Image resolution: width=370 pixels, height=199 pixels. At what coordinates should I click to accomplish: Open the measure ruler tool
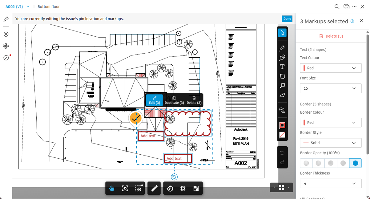point(154,189)
